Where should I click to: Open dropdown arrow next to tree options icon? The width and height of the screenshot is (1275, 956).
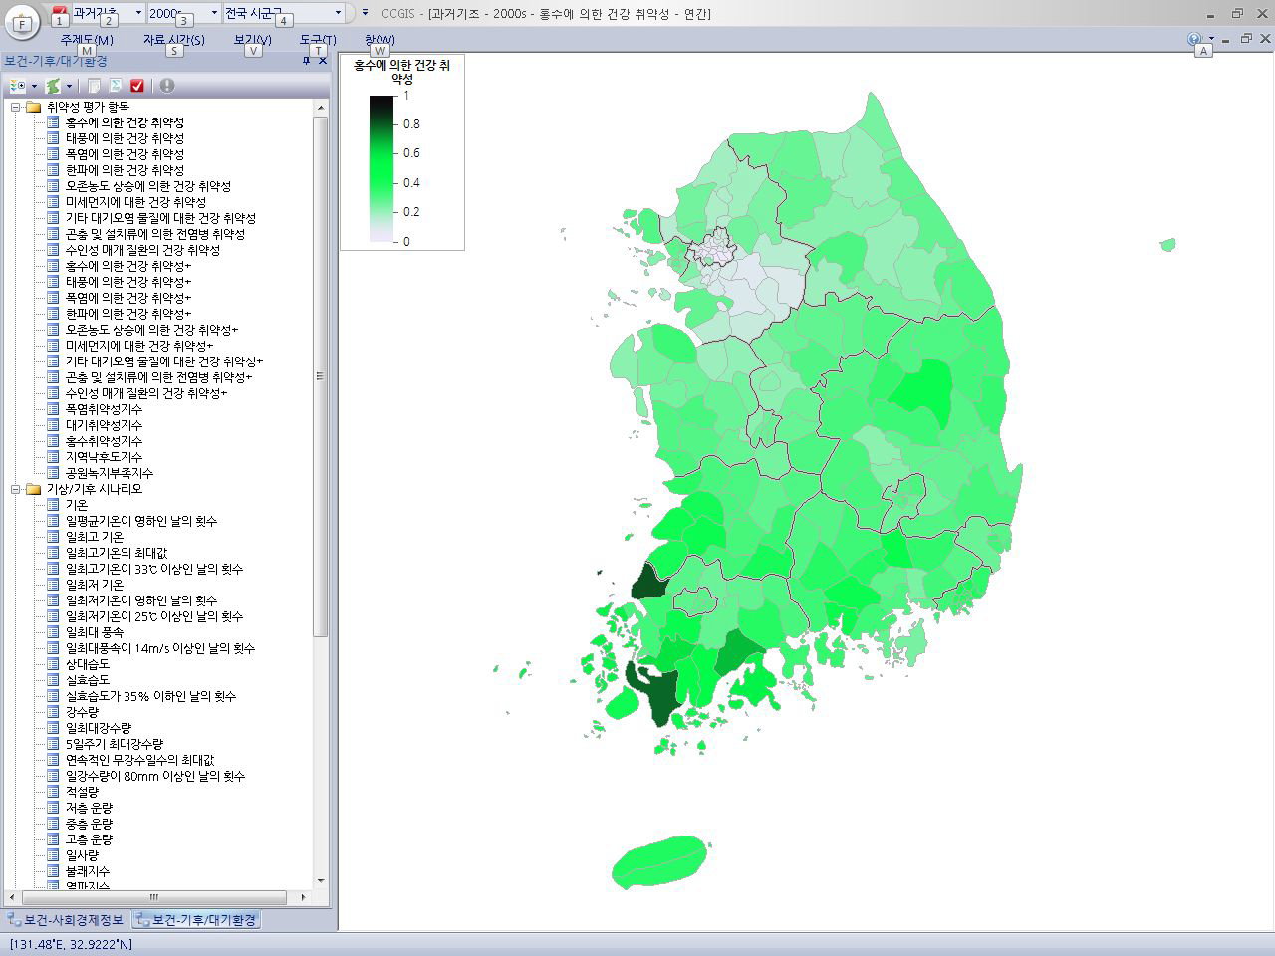(x=34, y=86)
